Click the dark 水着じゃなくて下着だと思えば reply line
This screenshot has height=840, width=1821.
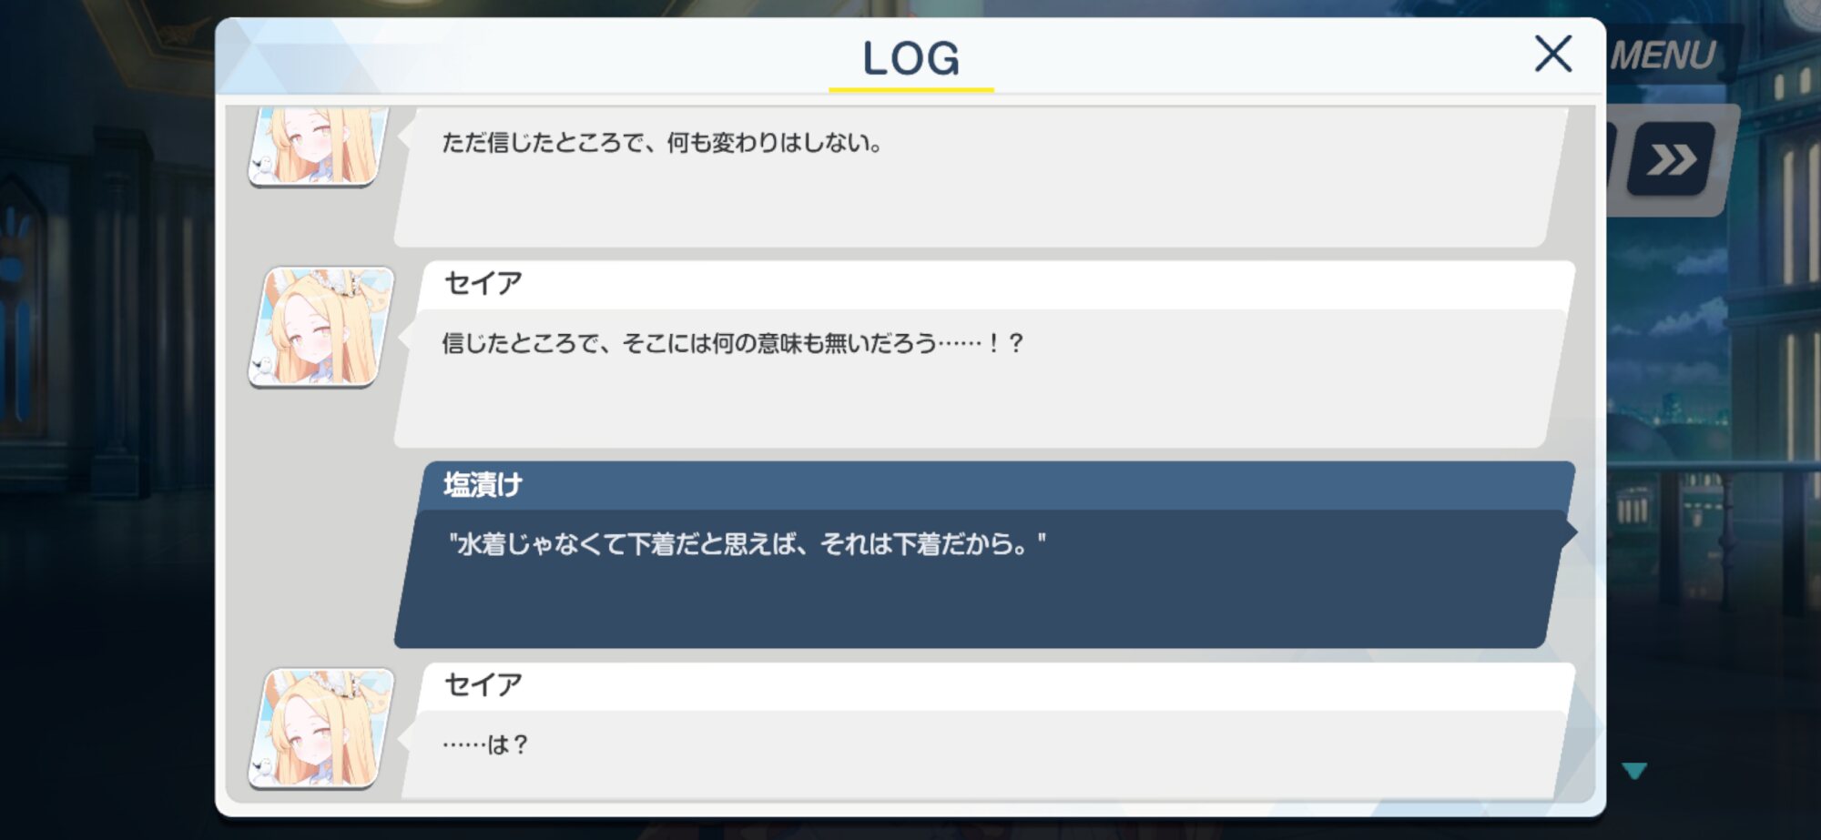coord(747,544)
